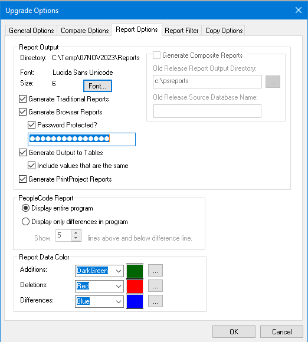Click the dark green Additions swatch
The image size is (308, 342).
135,271
